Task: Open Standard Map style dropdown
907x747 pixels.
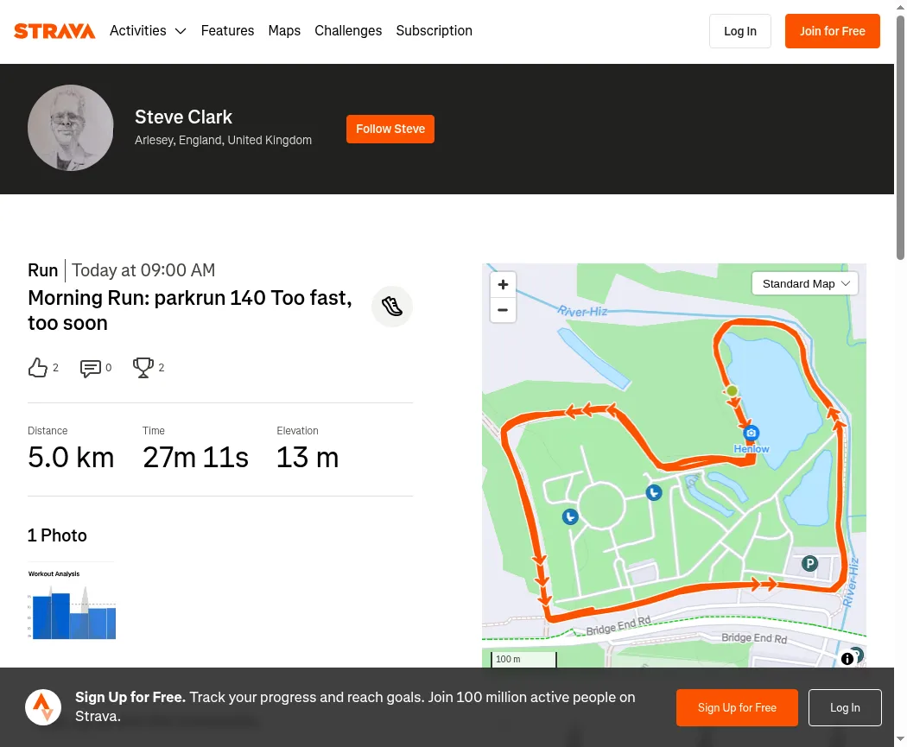Action: [804, 284]
